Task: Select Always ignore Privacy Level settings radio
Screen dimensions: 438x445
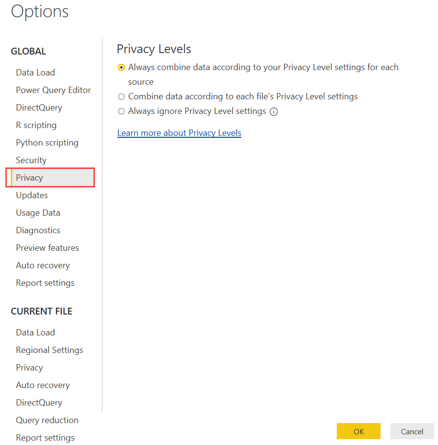Action: [121, 111]
